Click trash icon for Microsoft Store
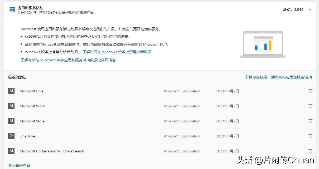Image resolution: width=319 pixels, height=169 pixels. tap(310, 121)
